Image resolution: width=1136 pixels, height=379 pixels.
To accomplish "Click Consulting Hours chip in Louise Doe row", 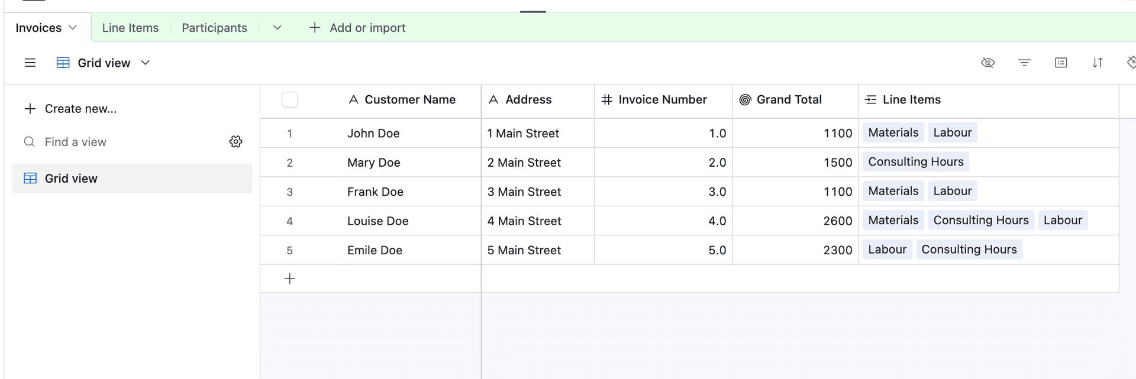I will tap(981, 221).
